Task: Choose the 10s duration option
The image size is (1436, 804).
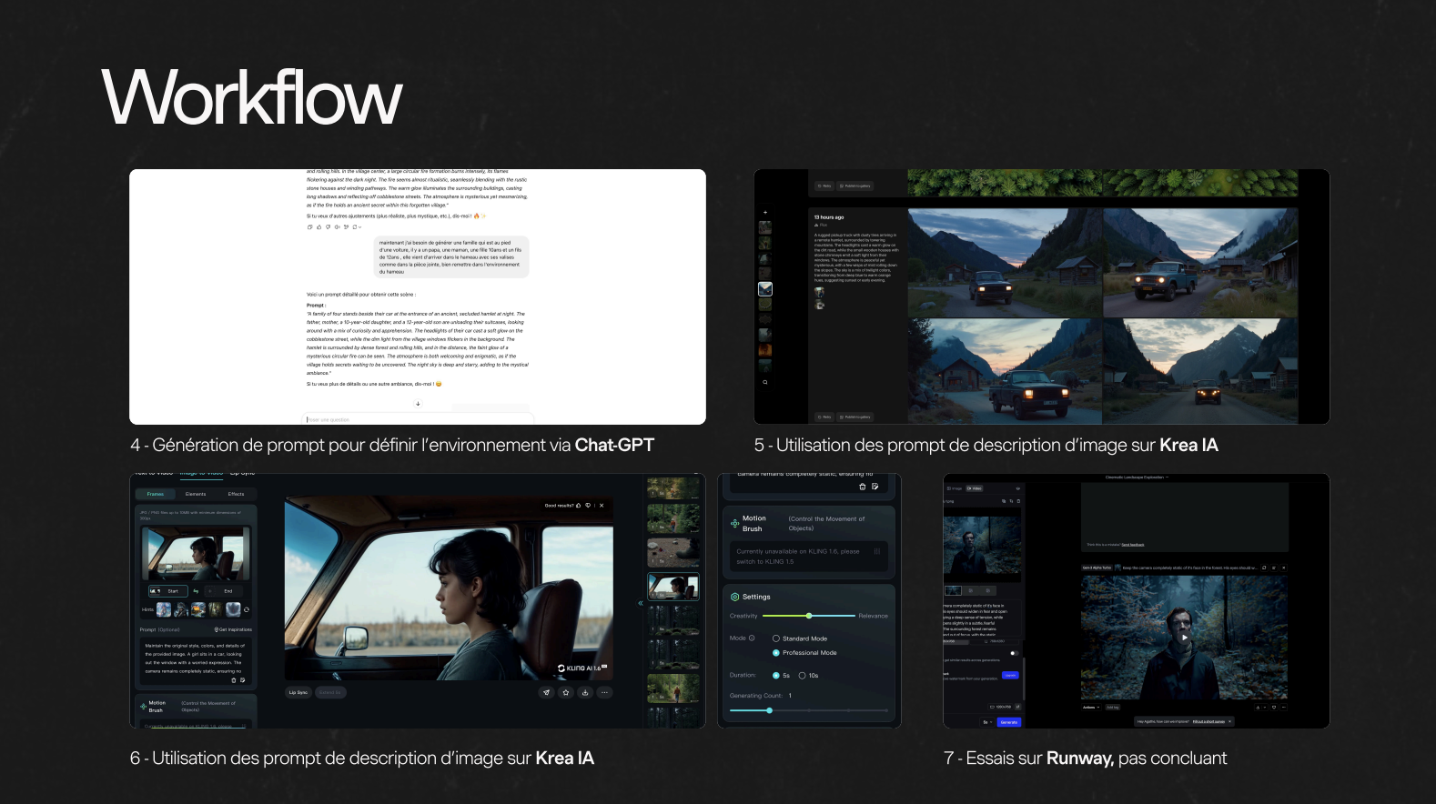Action: 802,676
